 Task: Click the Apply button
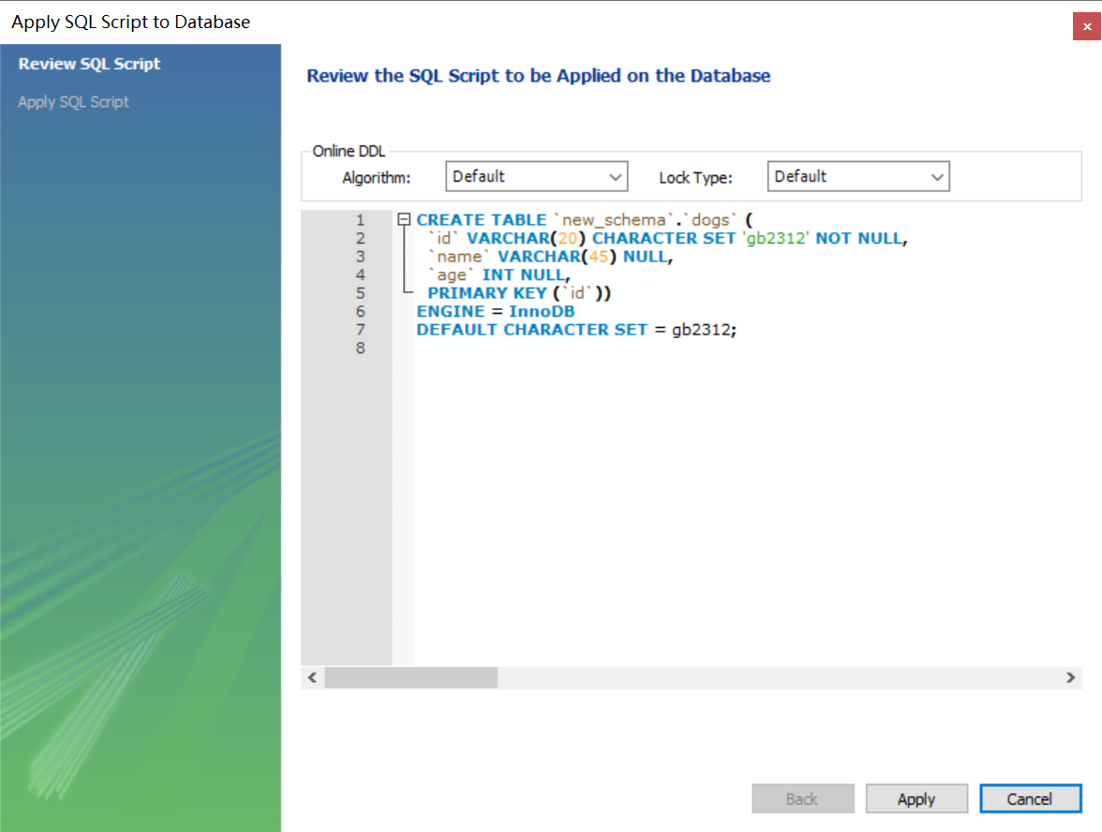point(916,799)
